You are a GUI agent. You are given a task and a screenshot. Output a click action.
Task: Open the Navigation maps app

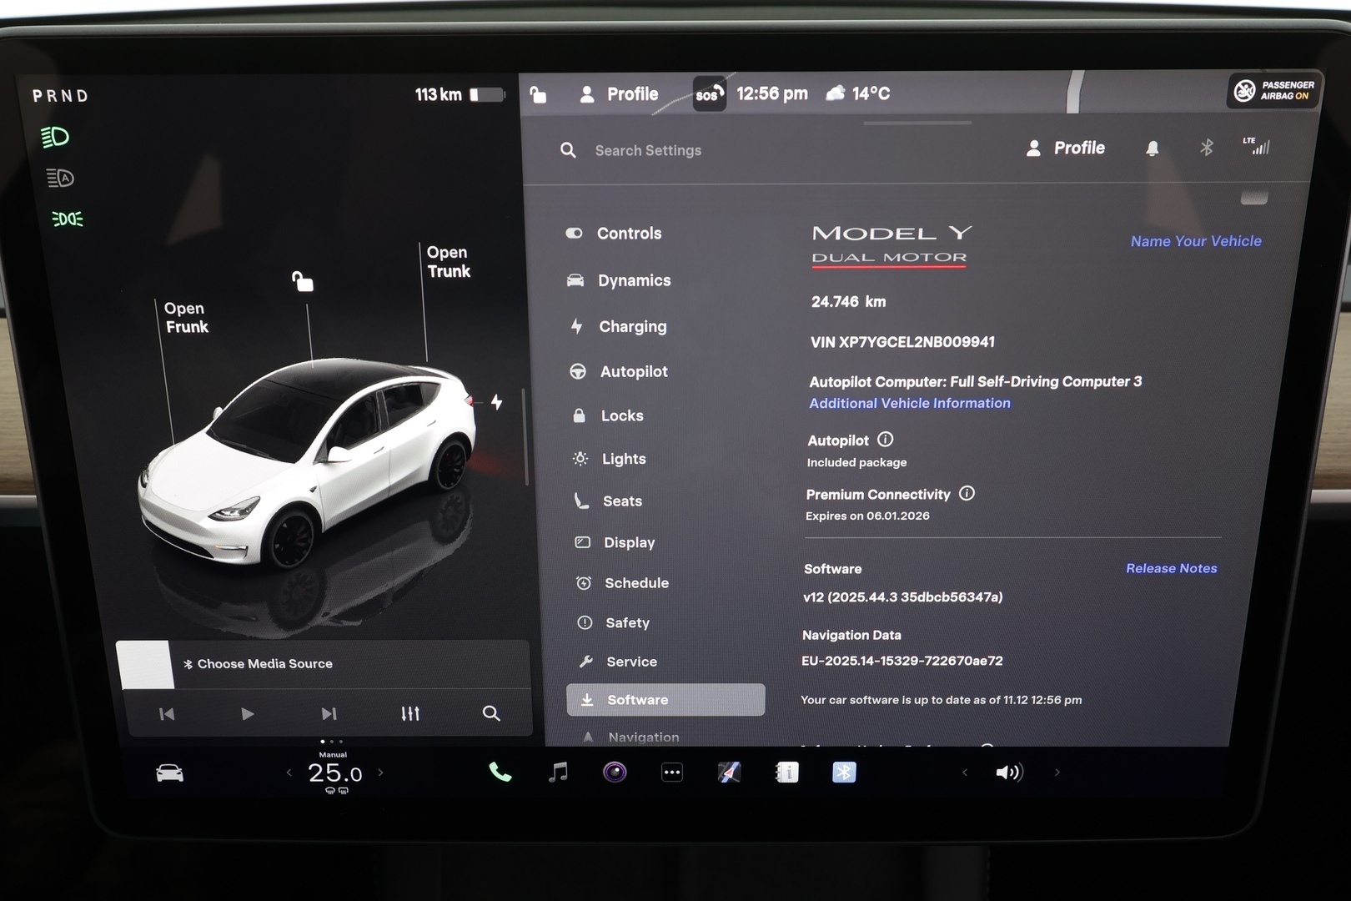(727, 773)
